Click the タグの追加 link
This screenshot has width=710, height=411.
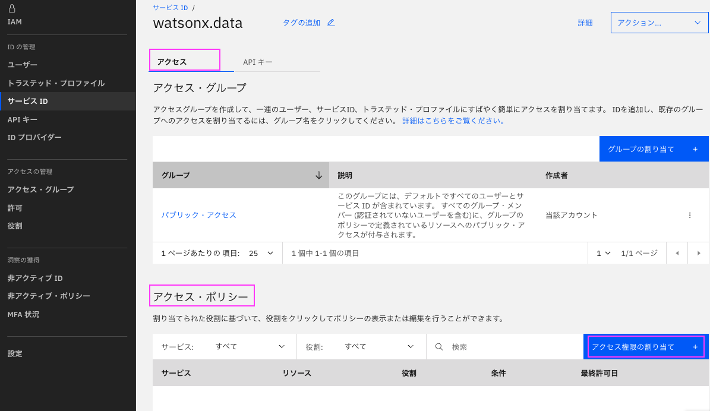click(x=301, y=23)
